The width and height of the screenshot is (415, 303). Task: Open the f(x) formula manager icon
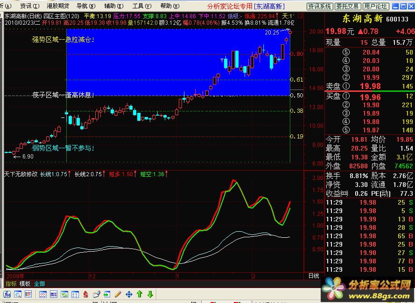[7, 294]
